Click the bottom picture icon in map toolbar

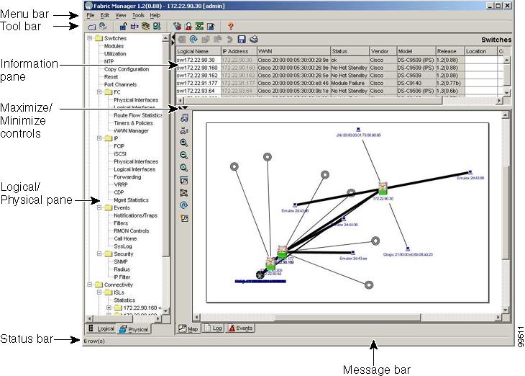point(184,218)
